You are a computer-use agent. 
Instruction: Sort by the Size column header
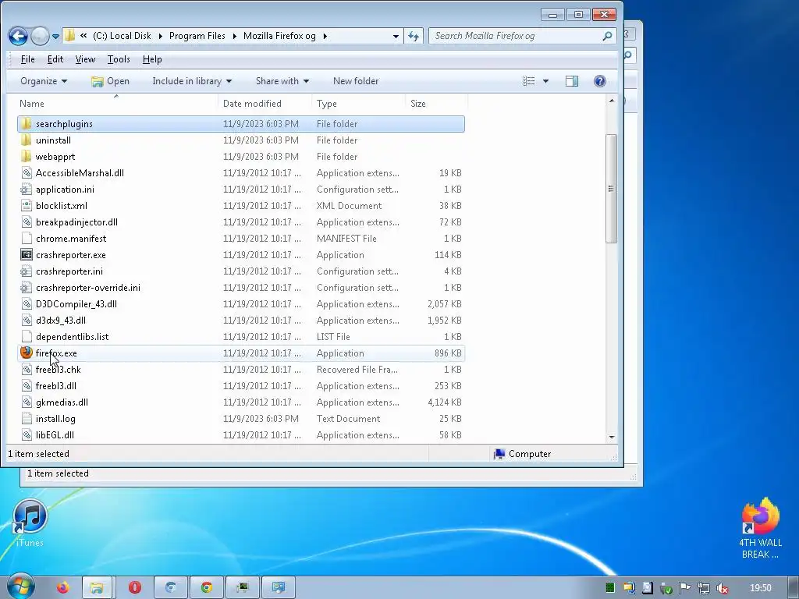coord(436,104)
